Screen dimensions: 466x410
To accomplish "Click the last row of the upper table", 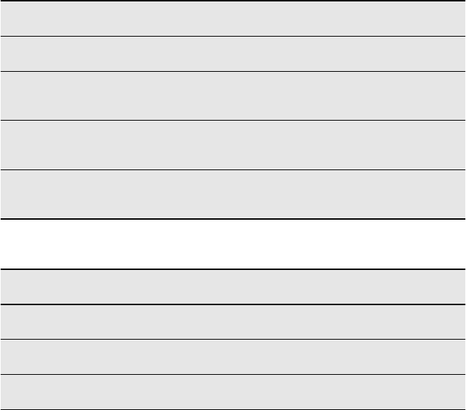I will (x=233, y=194).
